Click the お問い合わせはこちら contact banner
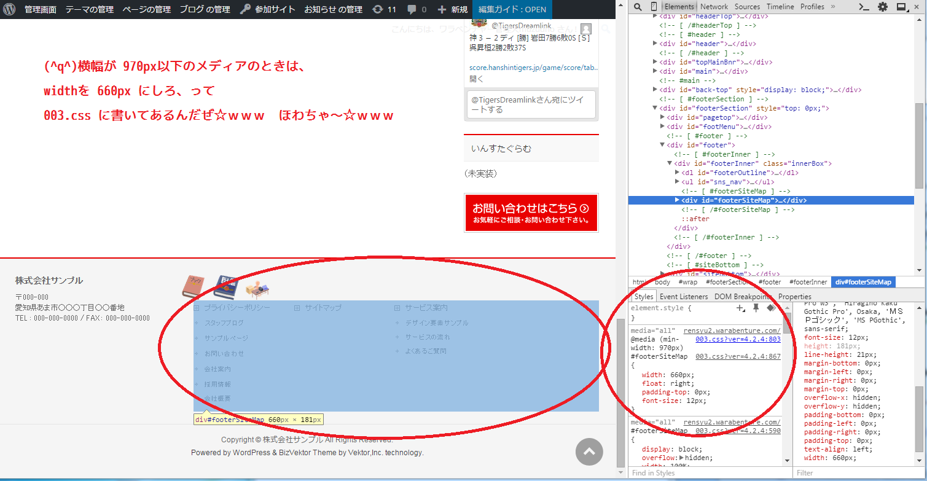Image resolution: width=927 pixels, height=481 pixels. point(531,213)
